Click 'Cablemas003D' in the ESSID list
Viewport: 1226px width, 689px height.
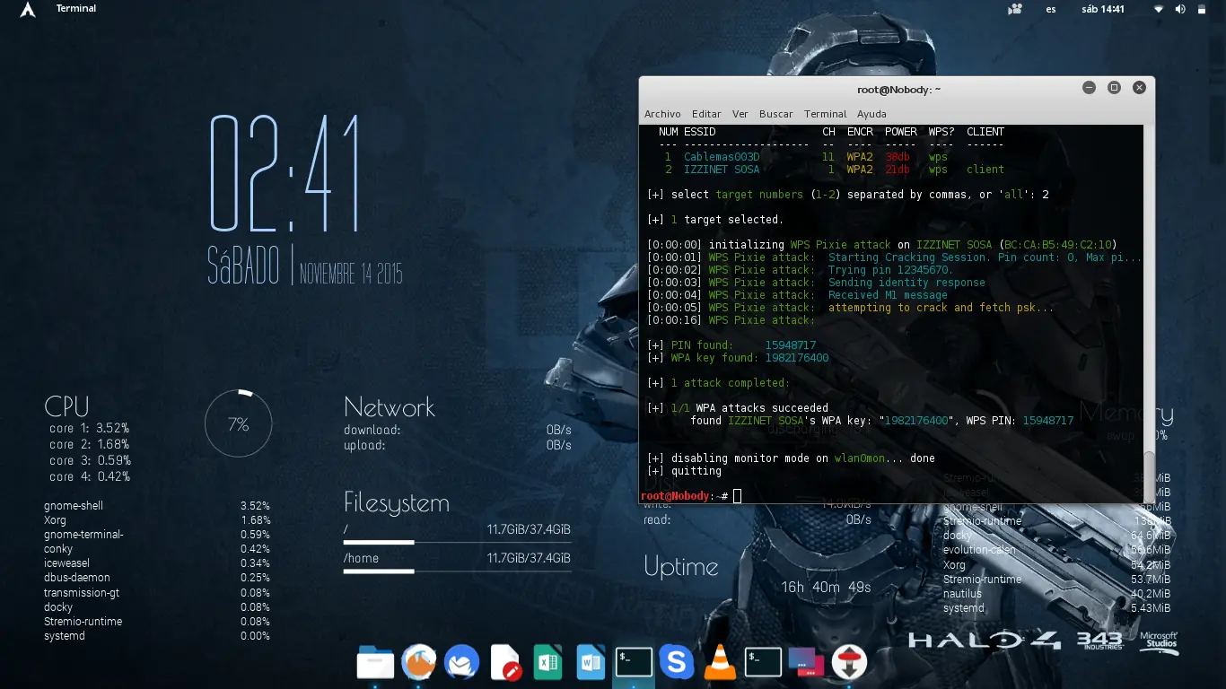coord(722,157)
